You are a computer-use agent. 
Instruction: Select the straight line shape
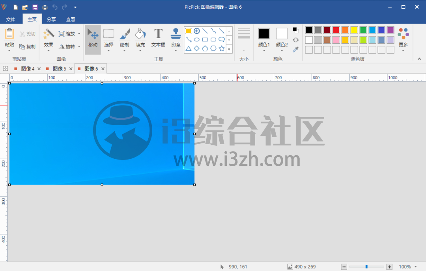(x=205, y=31)
